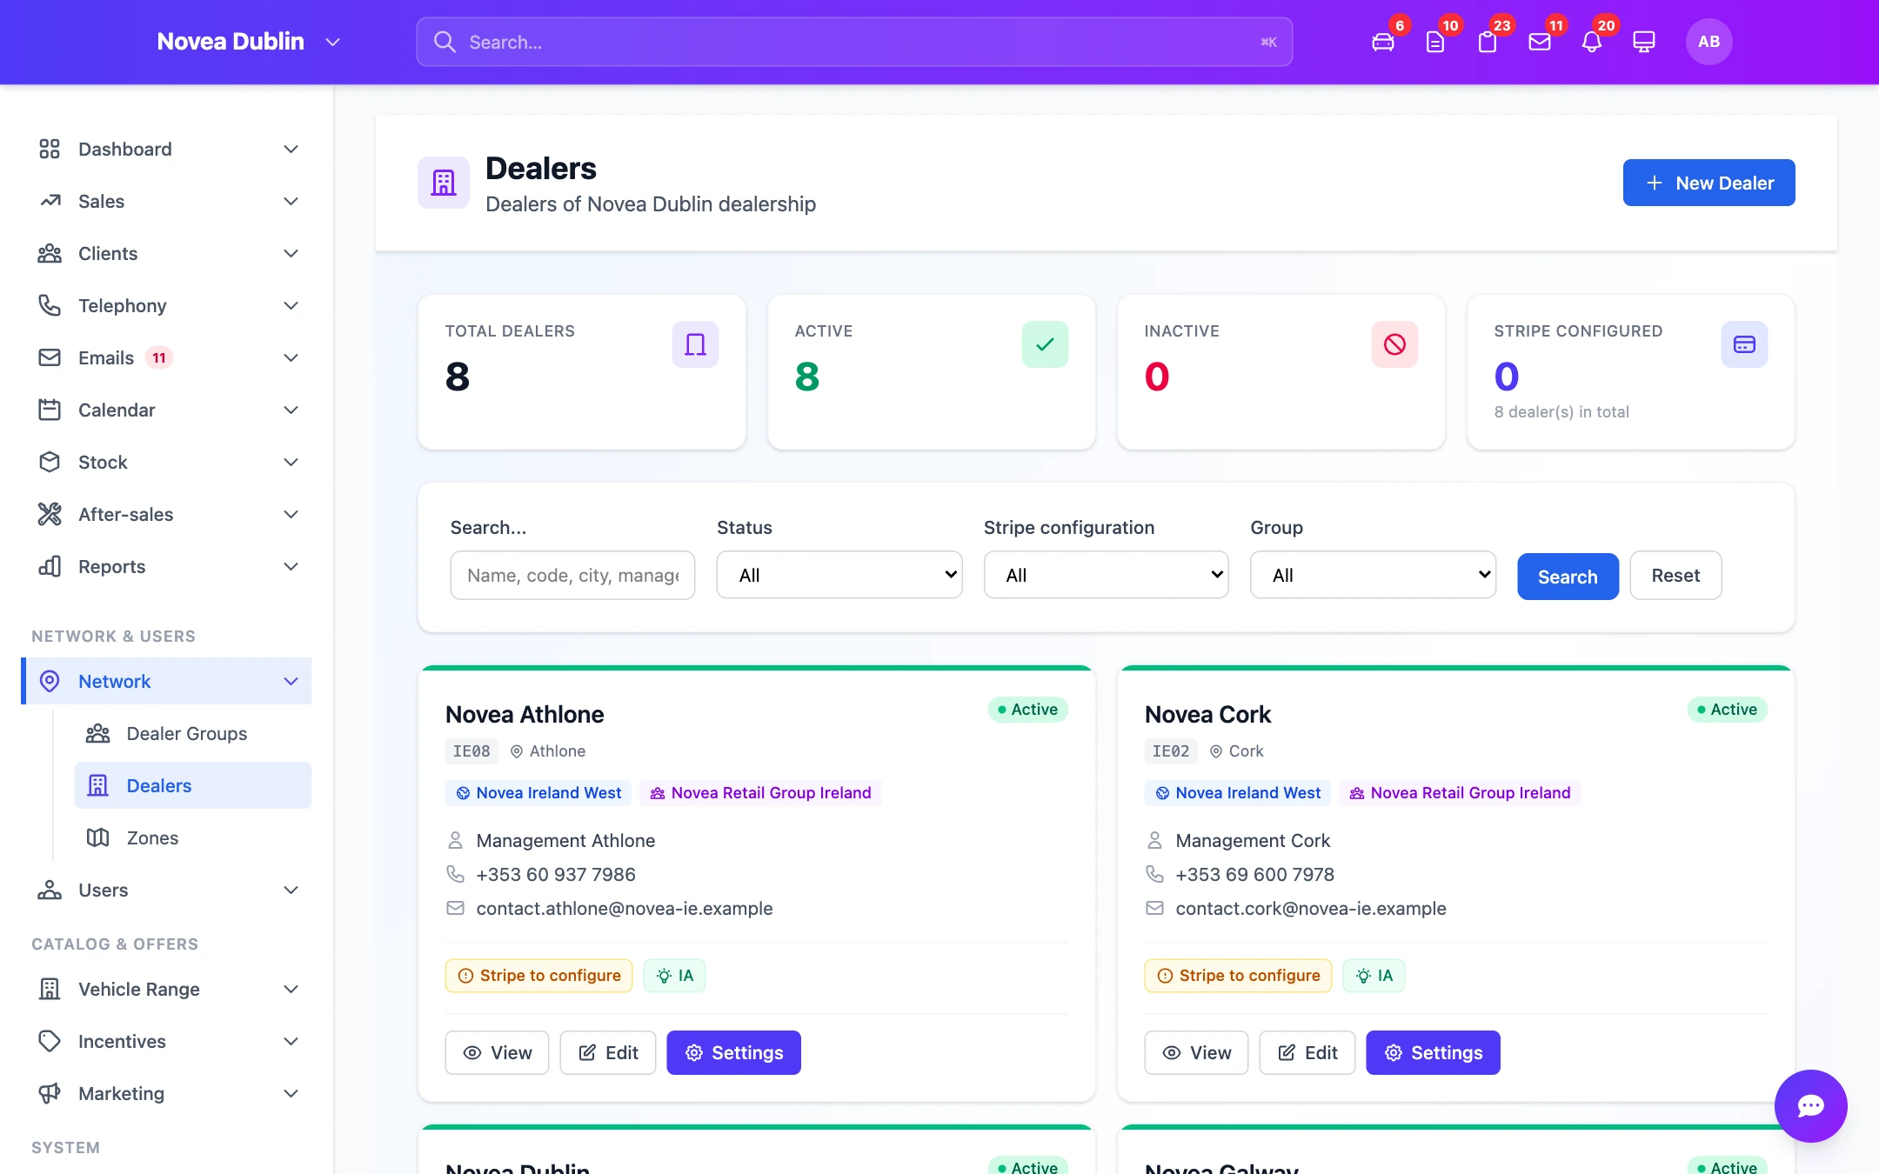This screenshot has height=1174, width=1879.
Task: Click contact.athlone@novea-ie.example email
Action: 625,908
